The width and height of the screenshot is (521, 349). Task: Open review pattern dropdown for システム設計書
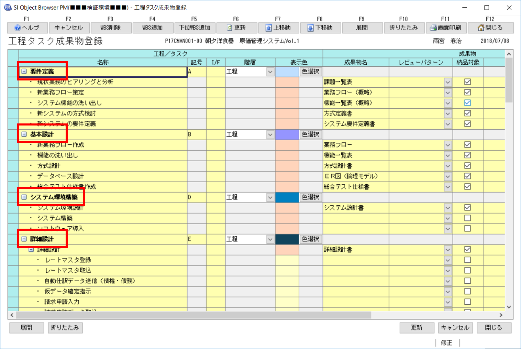point(447,208)
